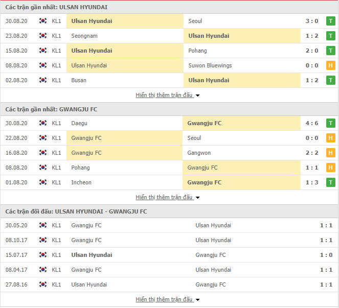Screen dimensions: 339x308
Task: Click the green T badge for Incheon match
Action: coord(331,182)
